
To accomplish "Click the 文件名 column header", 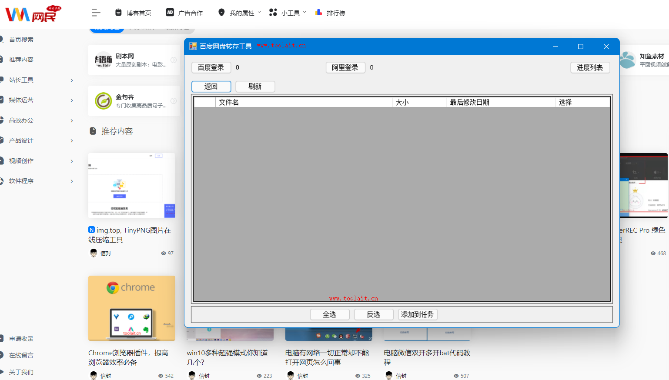I will 304,102.
